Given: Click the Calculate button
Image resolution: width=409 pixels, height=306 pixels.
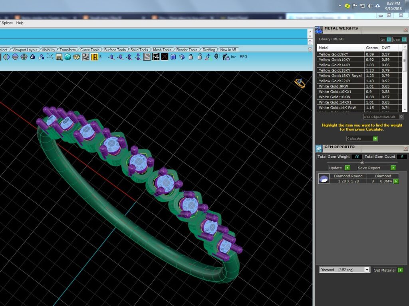Looking at the screenshot, I should (362, 139).
